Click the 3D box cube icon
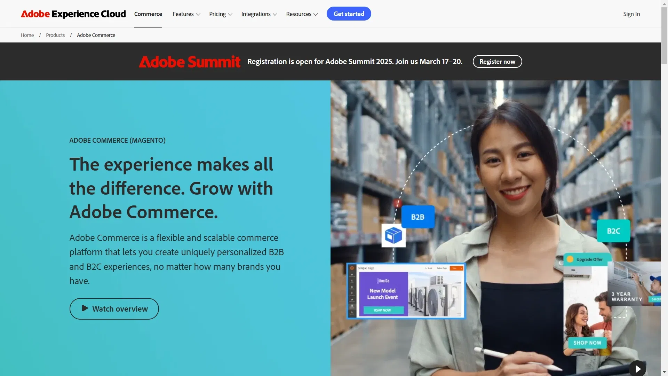 [393, 236]
